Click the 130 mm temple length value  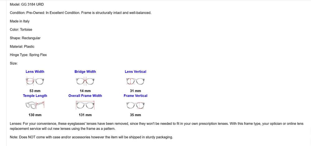point(35,115)
